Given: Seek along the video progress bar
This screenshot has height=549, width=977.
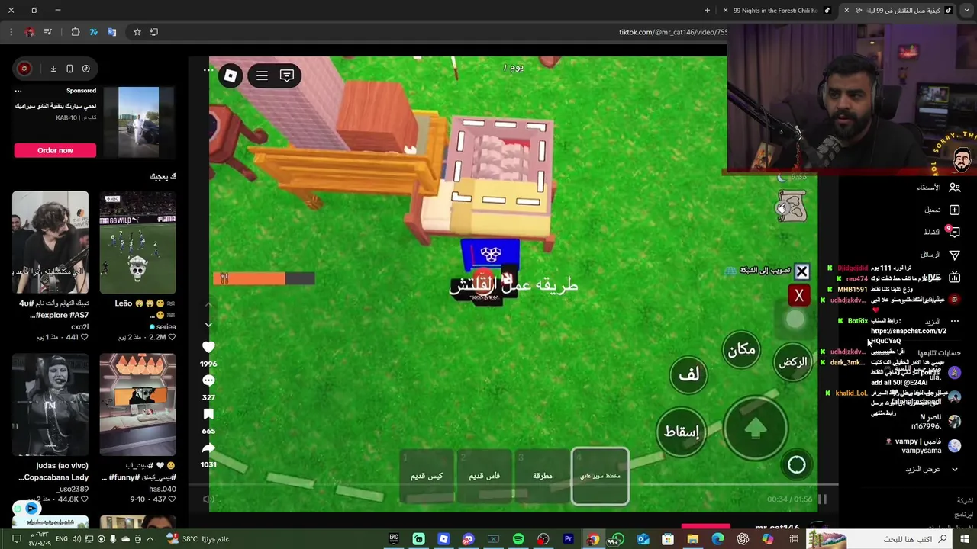Looking at the screenshot, I should tap(513, 483).
